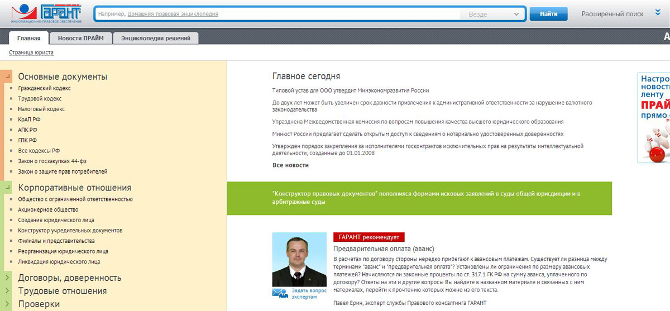Open Гражданский кодекс in the sidebar

[44, 88]
